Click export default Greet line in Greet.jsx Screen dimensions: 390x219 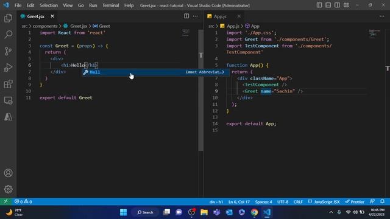pyautogui.click(x=66, y=97)
